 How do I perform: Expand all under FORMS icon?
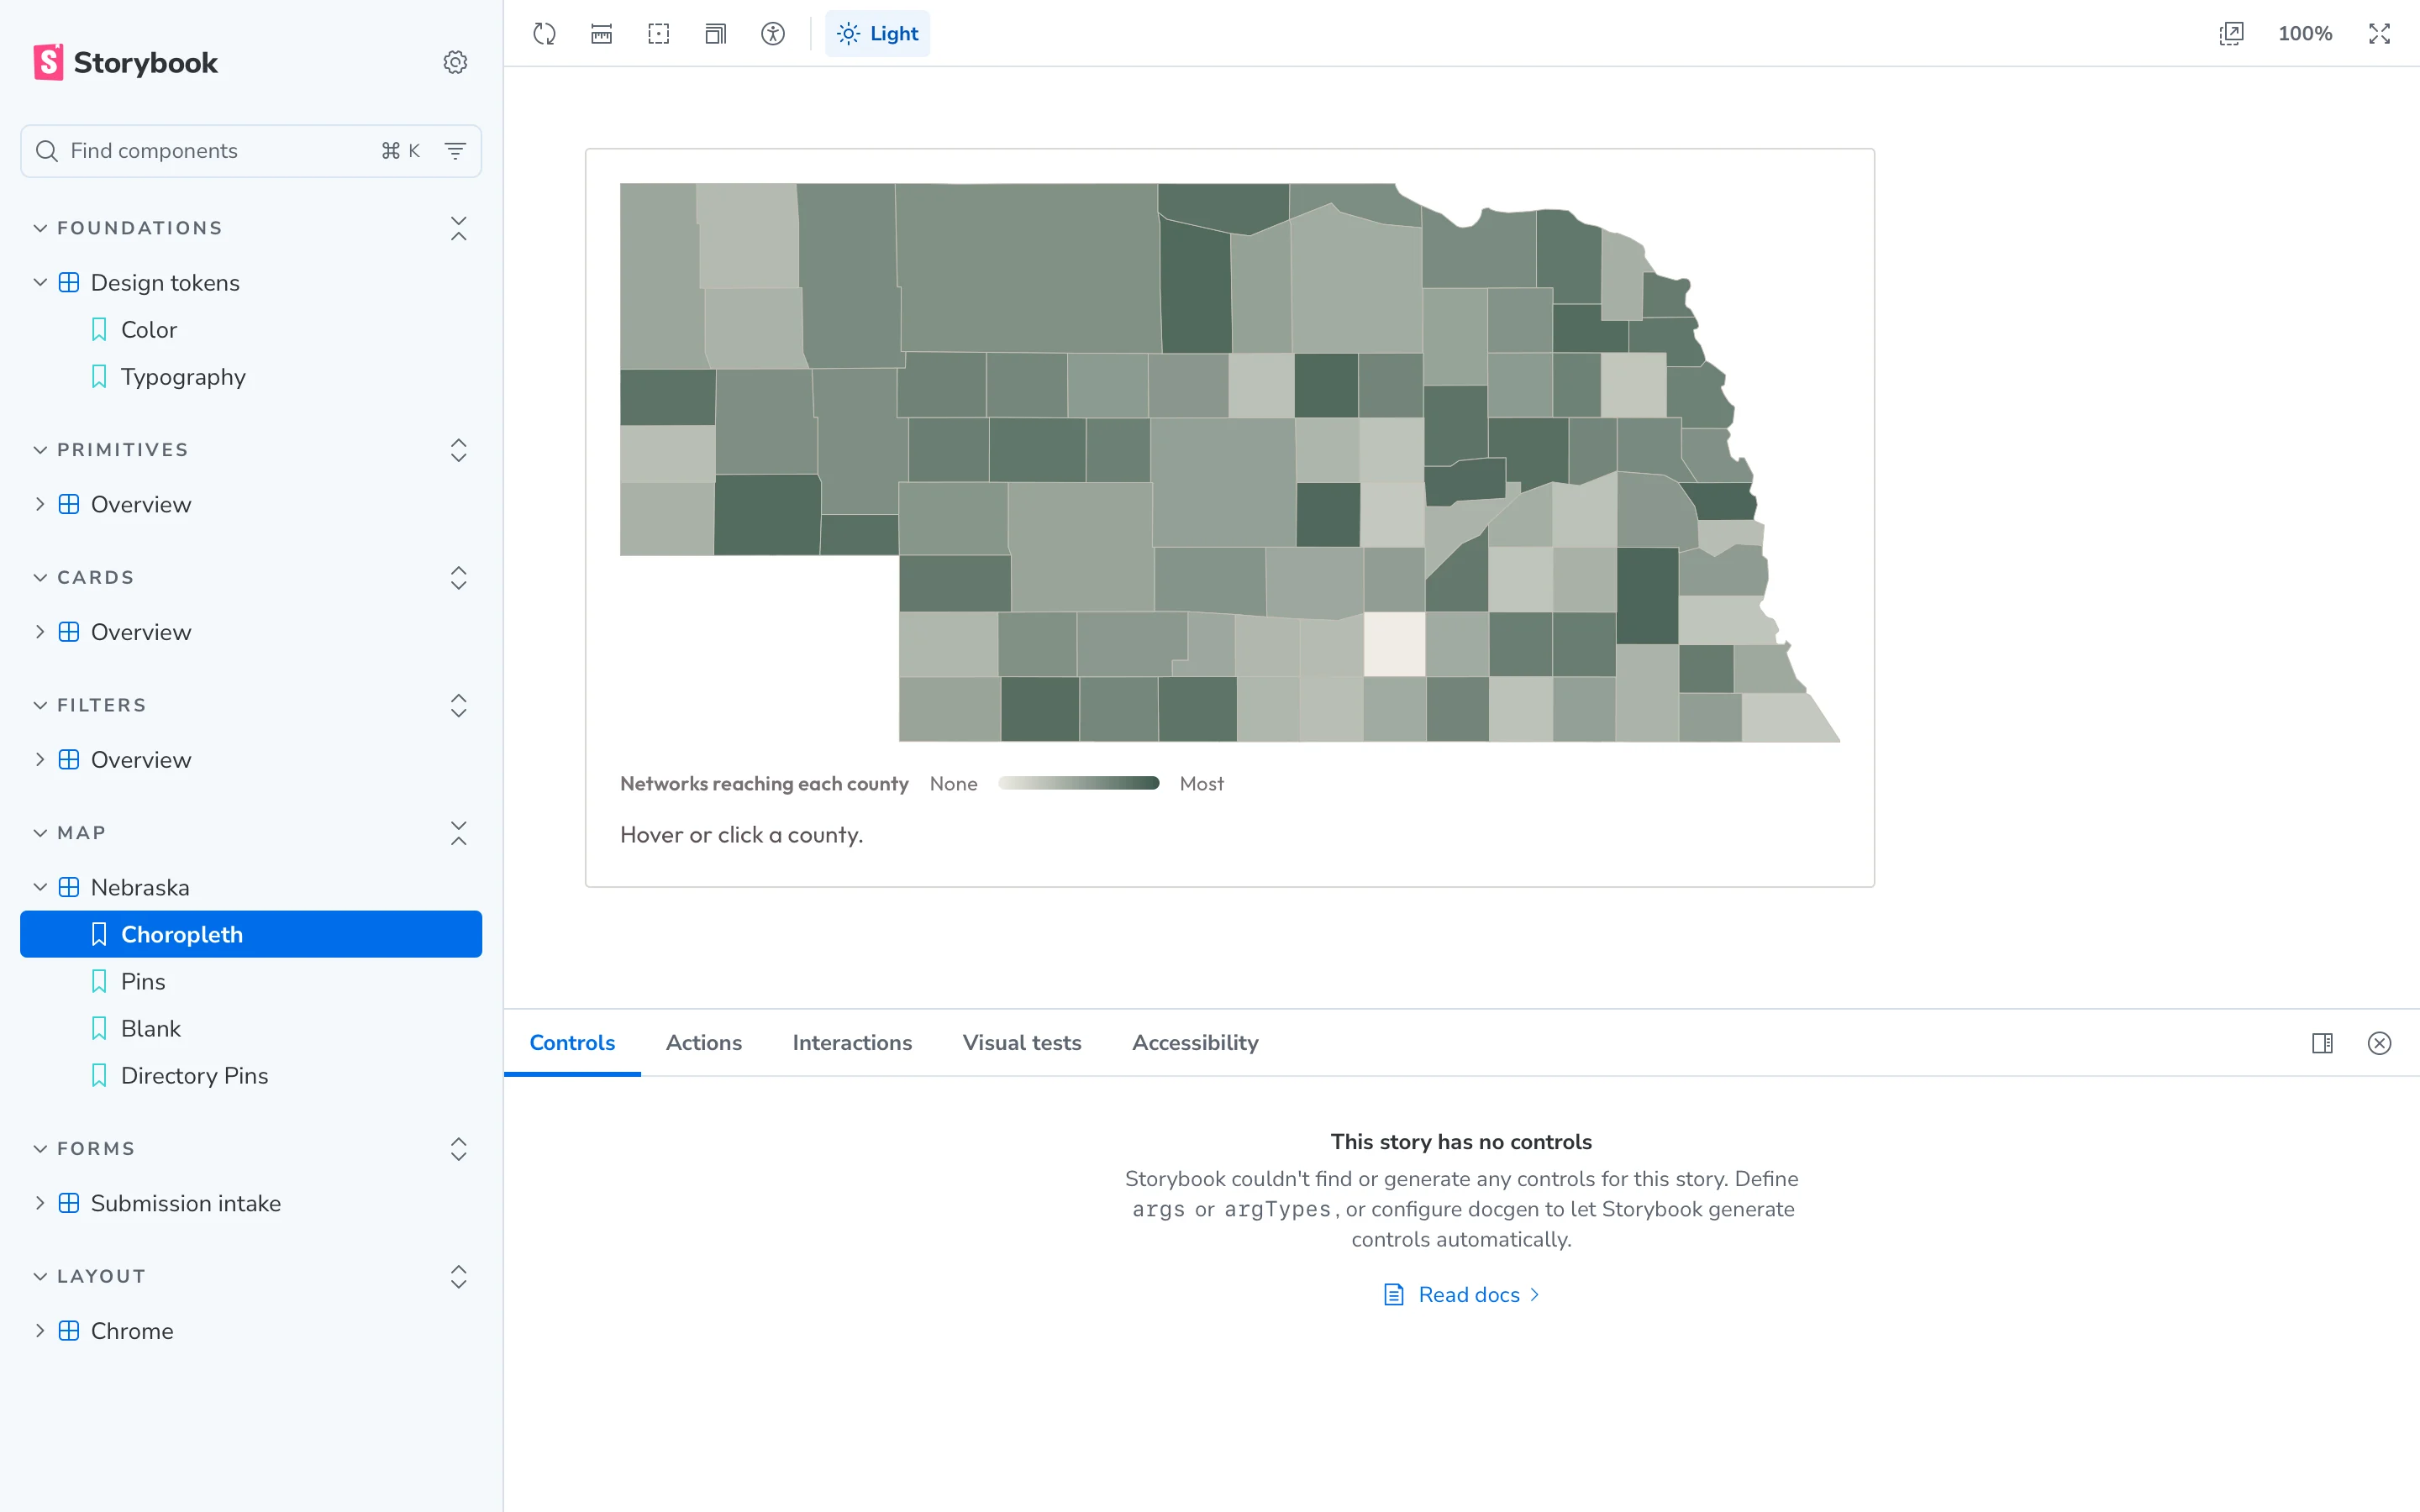459,1149
